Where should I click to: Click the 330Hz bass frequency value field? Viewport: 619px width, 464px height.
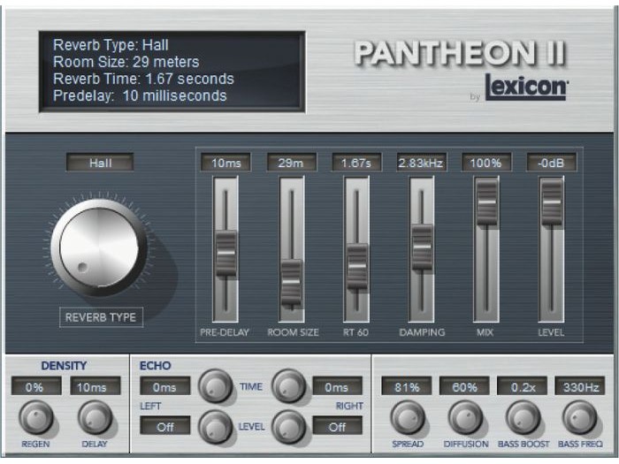[x=580, y=387]
